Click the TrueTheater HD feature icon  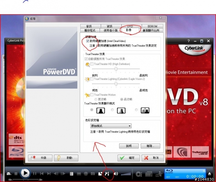88,65
